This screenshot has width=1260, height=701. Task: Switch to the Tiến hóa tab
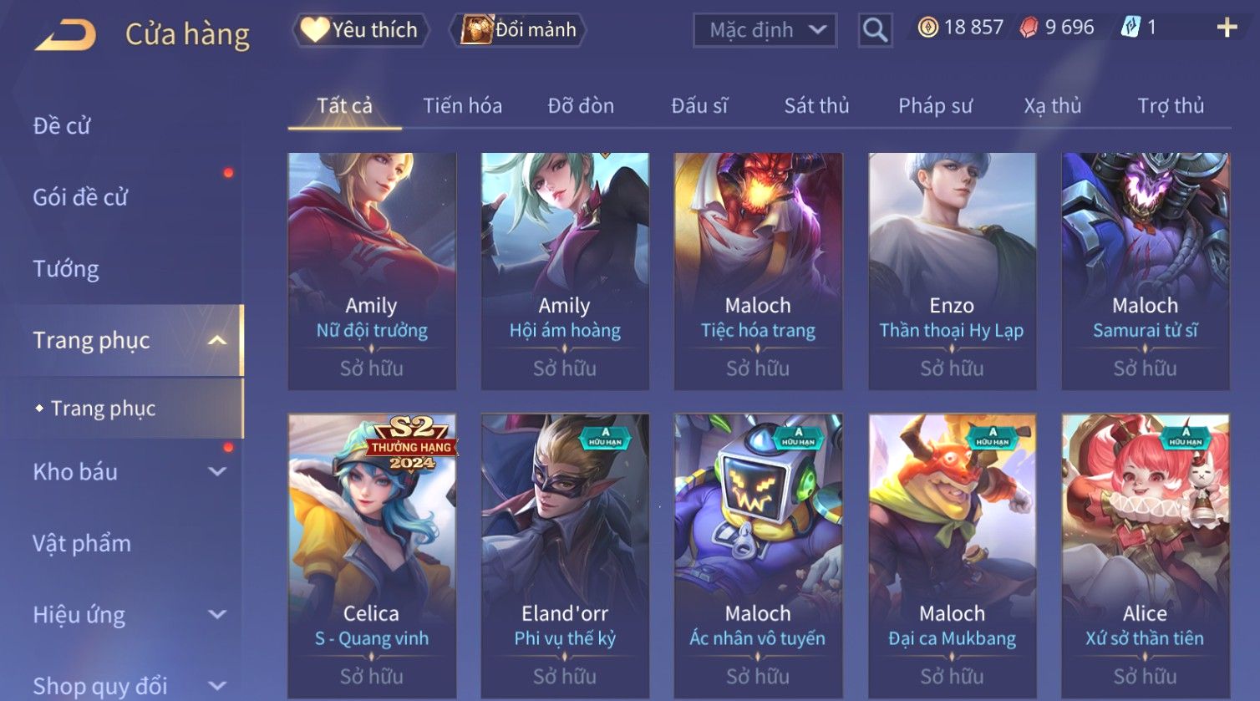click(x=462, y=106)
